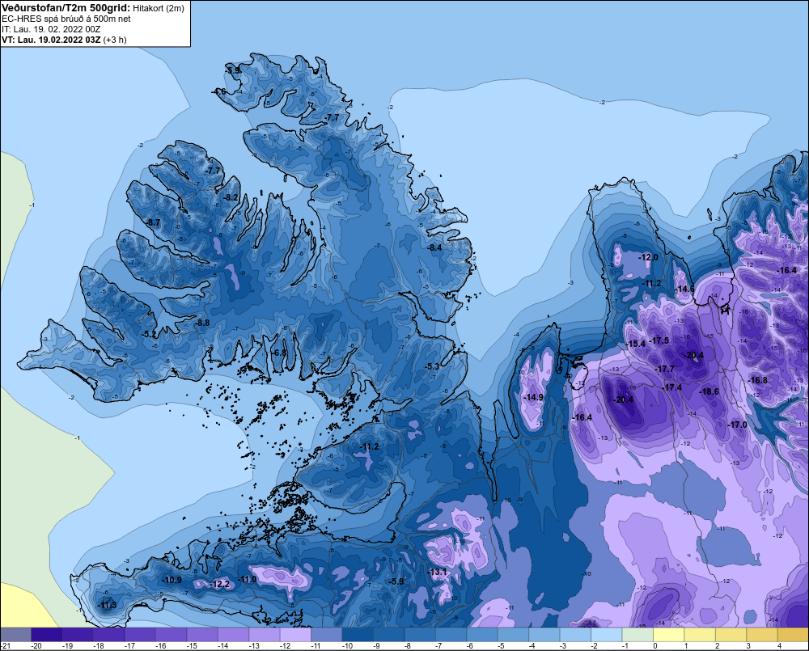Click the -11.0 temperature label
The width and height of the screenshot is (809, 651).
247,579
